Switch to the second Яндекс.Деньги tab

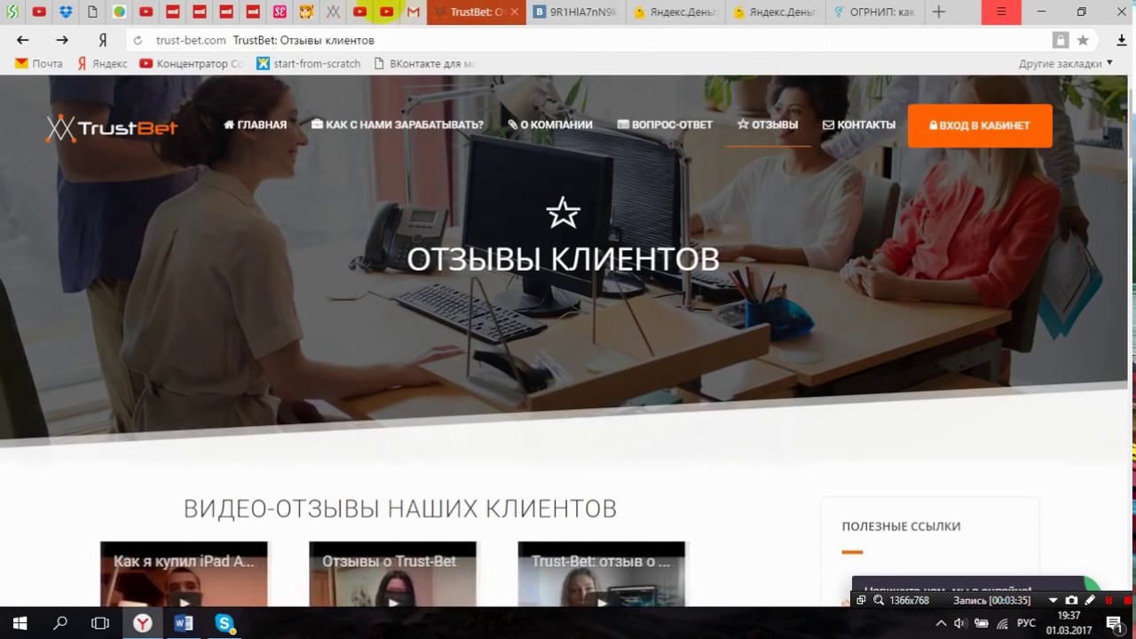tap(776, 12)
